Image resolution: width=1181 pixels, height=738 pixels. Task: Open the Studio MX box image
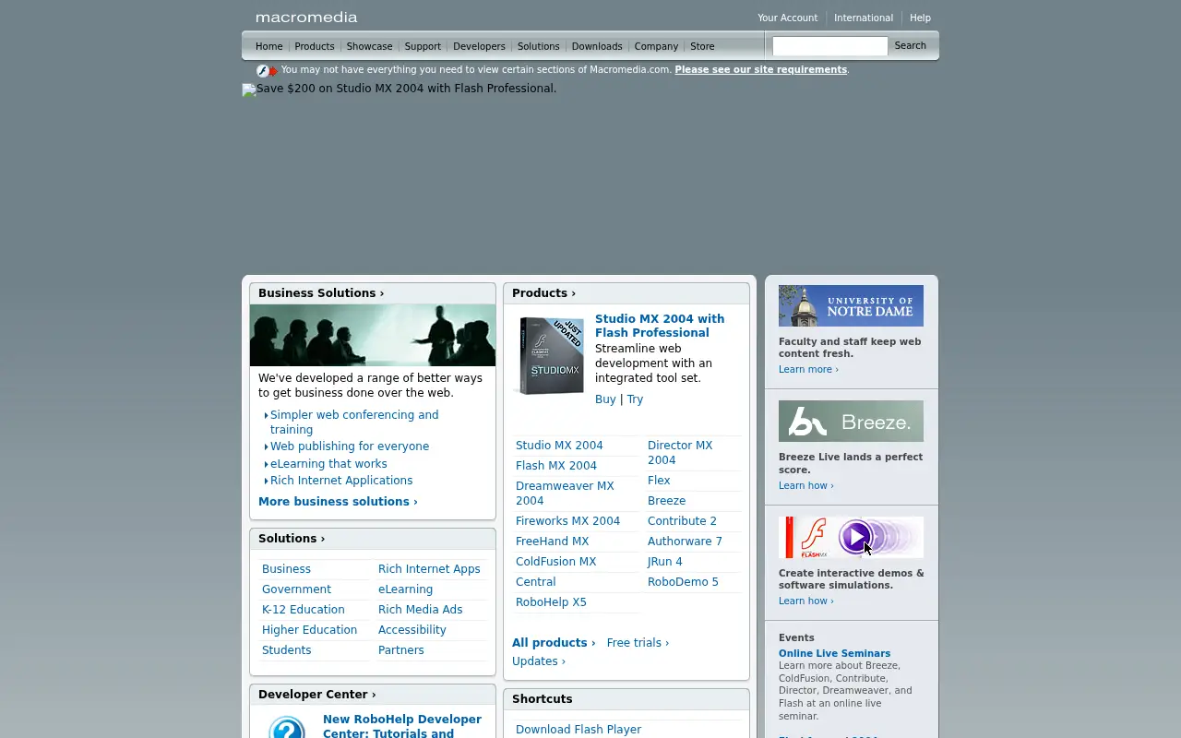coord(550,356)
